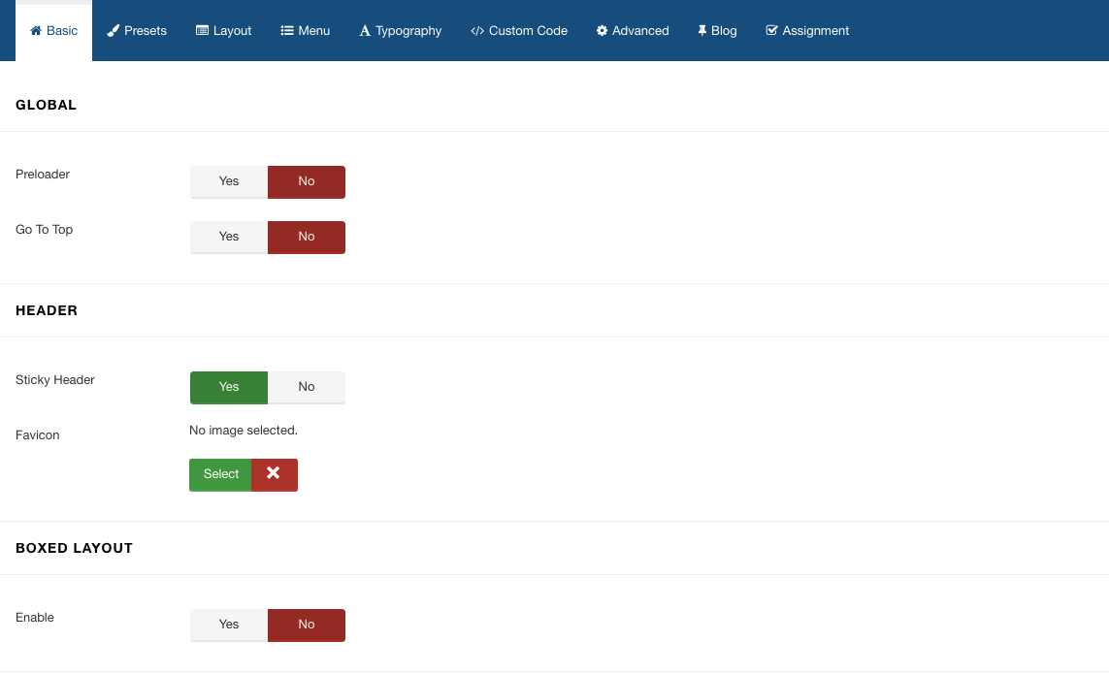The image size is (1109, 674).
Task: Click the pushpin icon beside Blog
Action: [x=701, y=31]
